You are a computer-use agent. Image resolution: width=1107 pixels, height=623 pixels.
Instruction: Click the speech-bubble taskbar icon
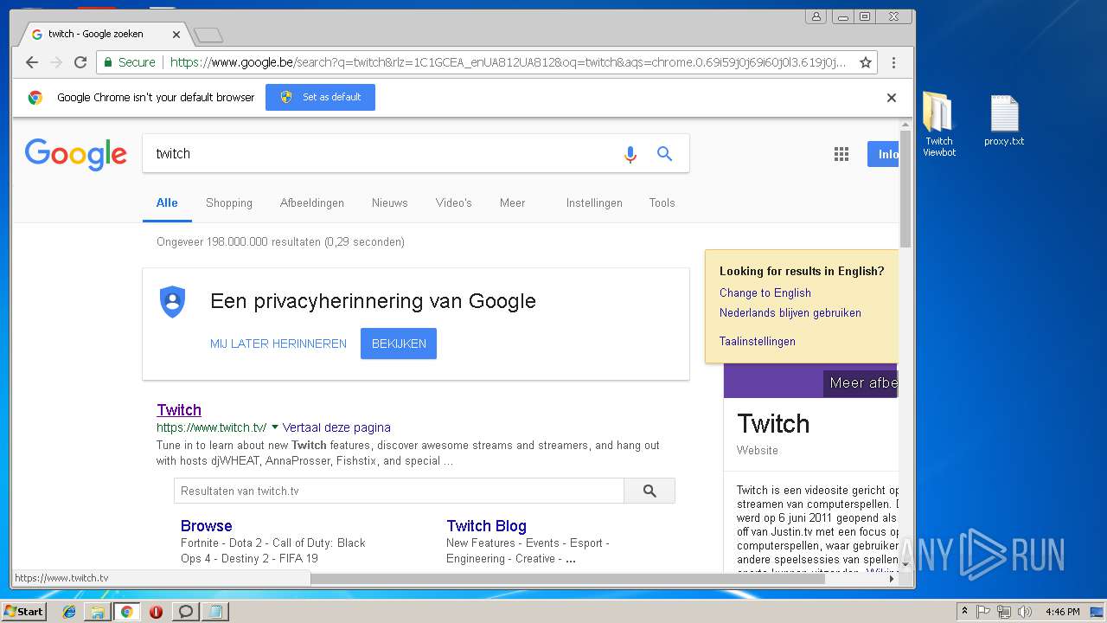click(x=185, y=612)
